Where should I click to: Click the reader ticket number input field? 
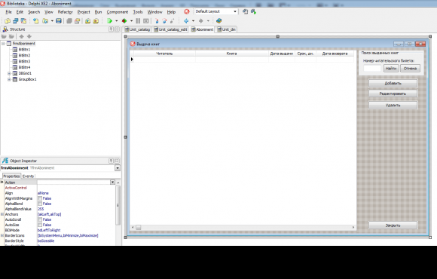(372, 69)
